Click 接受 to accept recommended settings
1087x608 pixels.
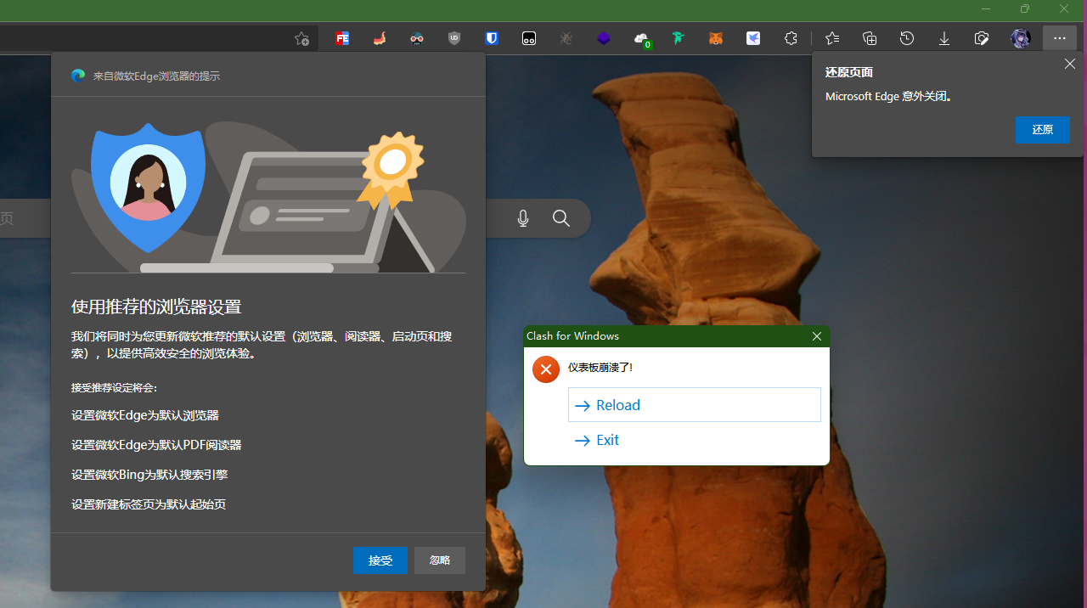[x=380, y=560]
